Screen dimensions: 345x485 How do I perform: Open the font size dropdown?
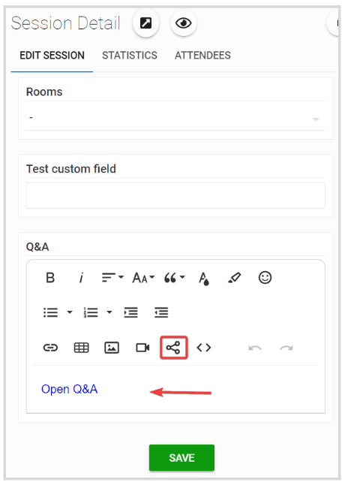point(143,278)
